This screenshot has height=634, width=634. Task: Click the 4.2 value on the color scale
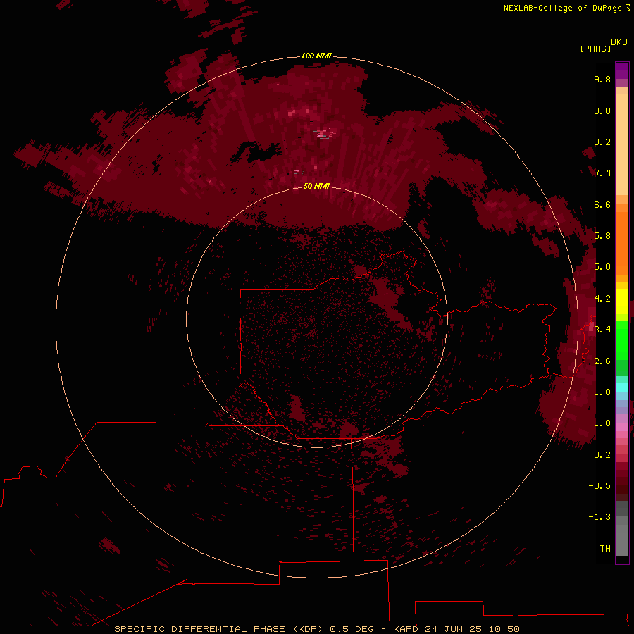[x=602, y=299]
